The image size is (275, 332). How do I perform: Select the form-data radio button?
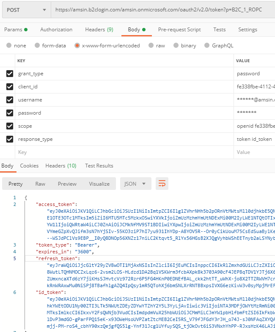tap(37, 45)
